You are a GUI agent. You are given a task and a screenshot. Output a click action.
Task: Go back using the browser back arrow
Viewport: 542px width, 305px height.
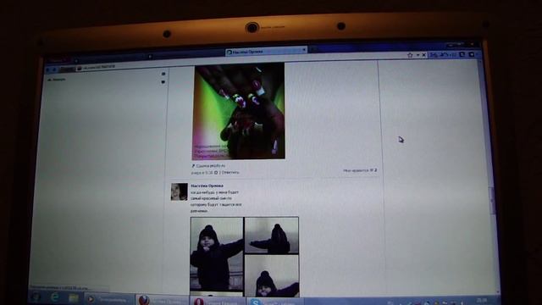(x=47, y=69)
